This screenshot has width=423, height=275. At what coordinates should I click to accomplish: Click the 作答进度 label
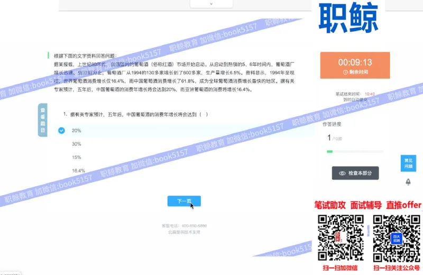click(332, 124)
